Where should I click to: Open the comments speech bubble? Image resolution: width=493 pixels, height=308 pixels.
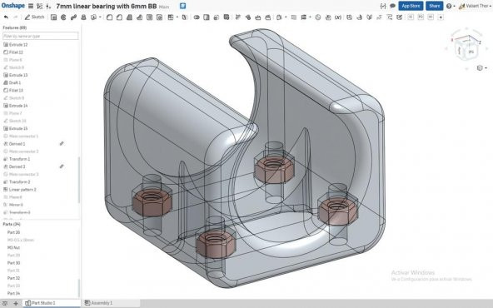[x=392, y=6]
